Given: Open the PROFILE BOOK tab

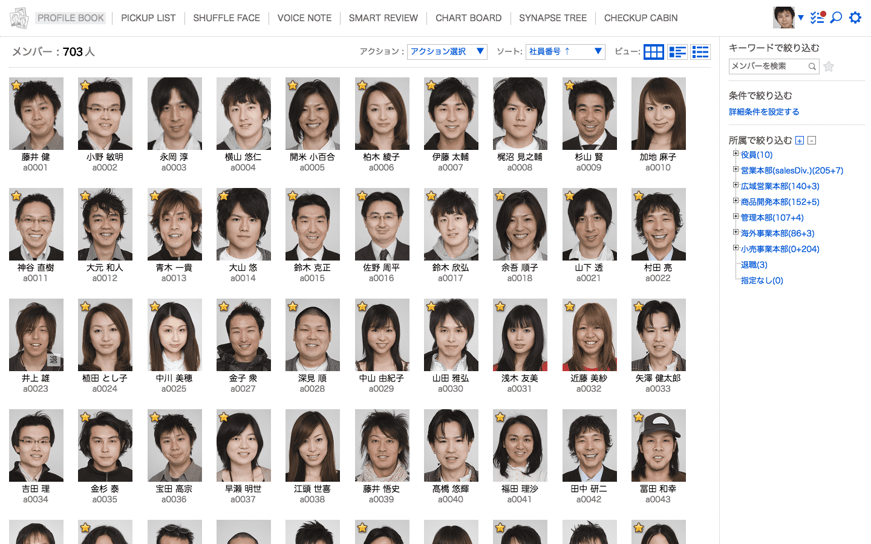Looking at the screenshot, I should coord(71,18).
